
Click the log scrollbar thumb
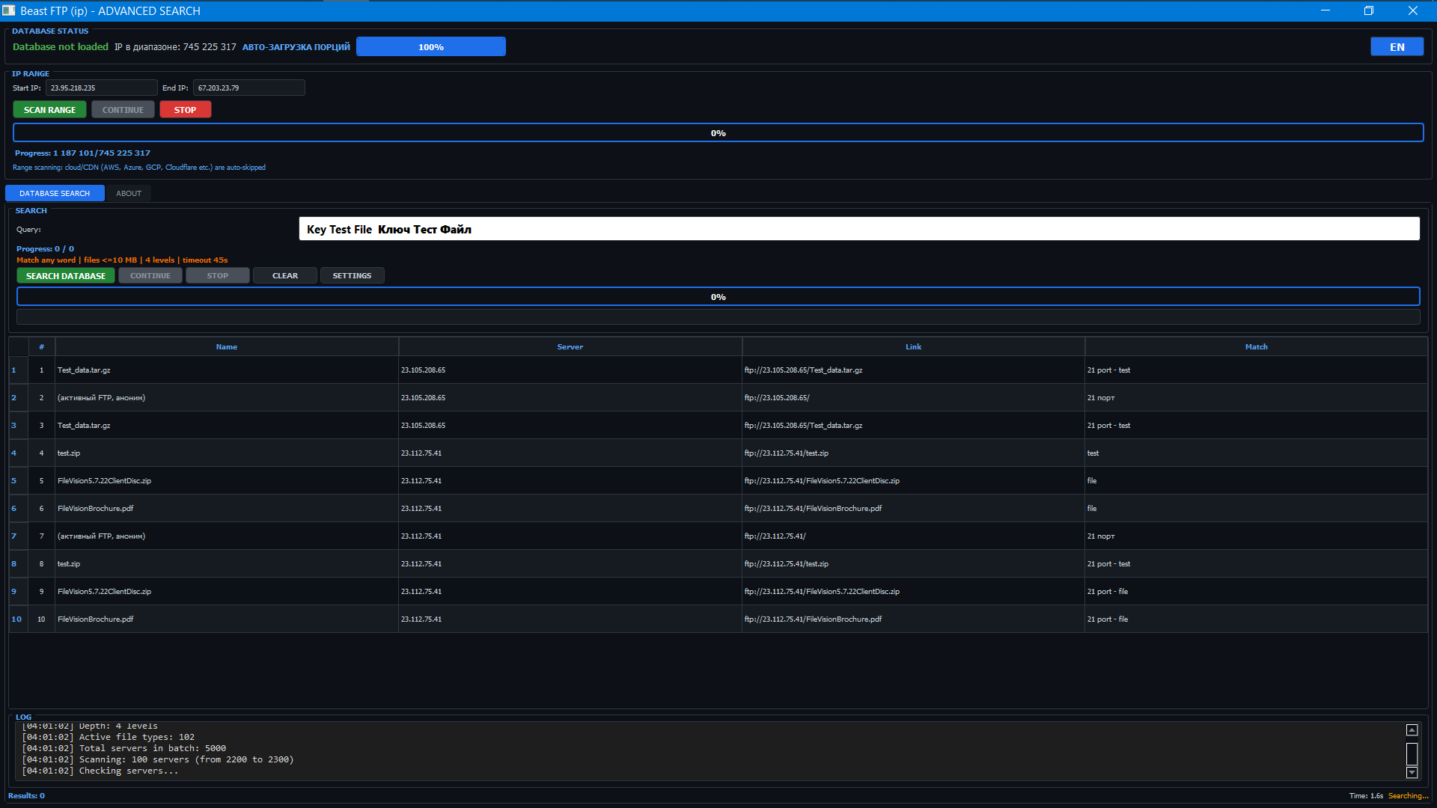click(x=1412, y=753)
